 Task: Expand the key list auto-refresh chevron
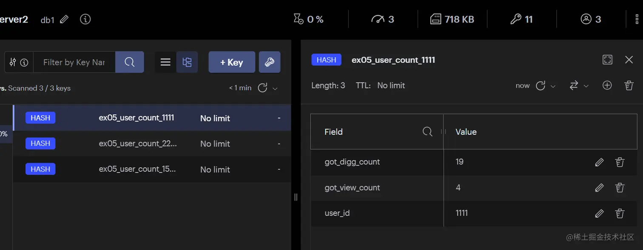275,88
